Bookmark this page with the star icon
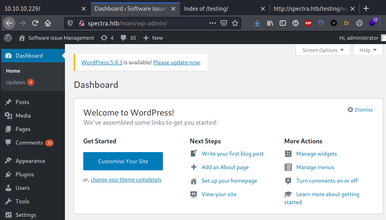 235,23
